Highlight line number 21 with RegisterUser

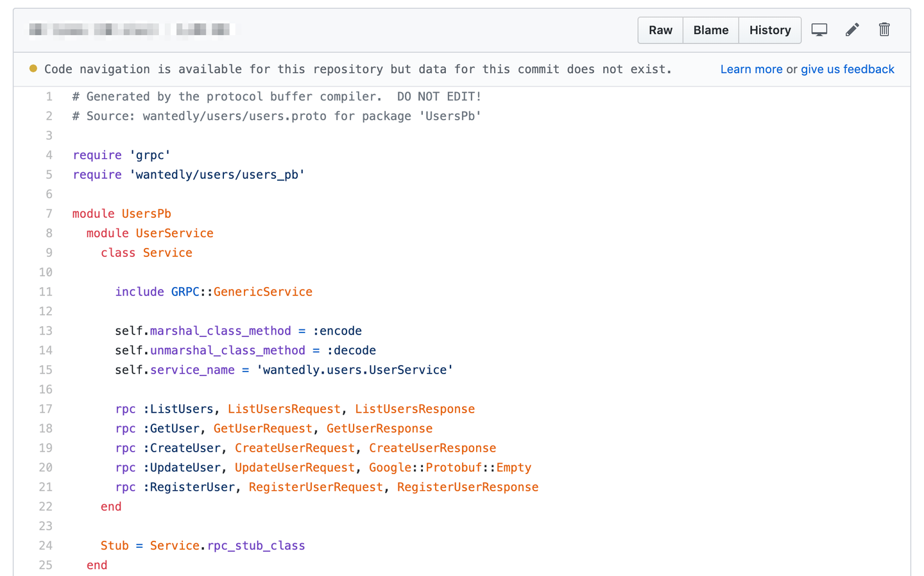point(46,488)
